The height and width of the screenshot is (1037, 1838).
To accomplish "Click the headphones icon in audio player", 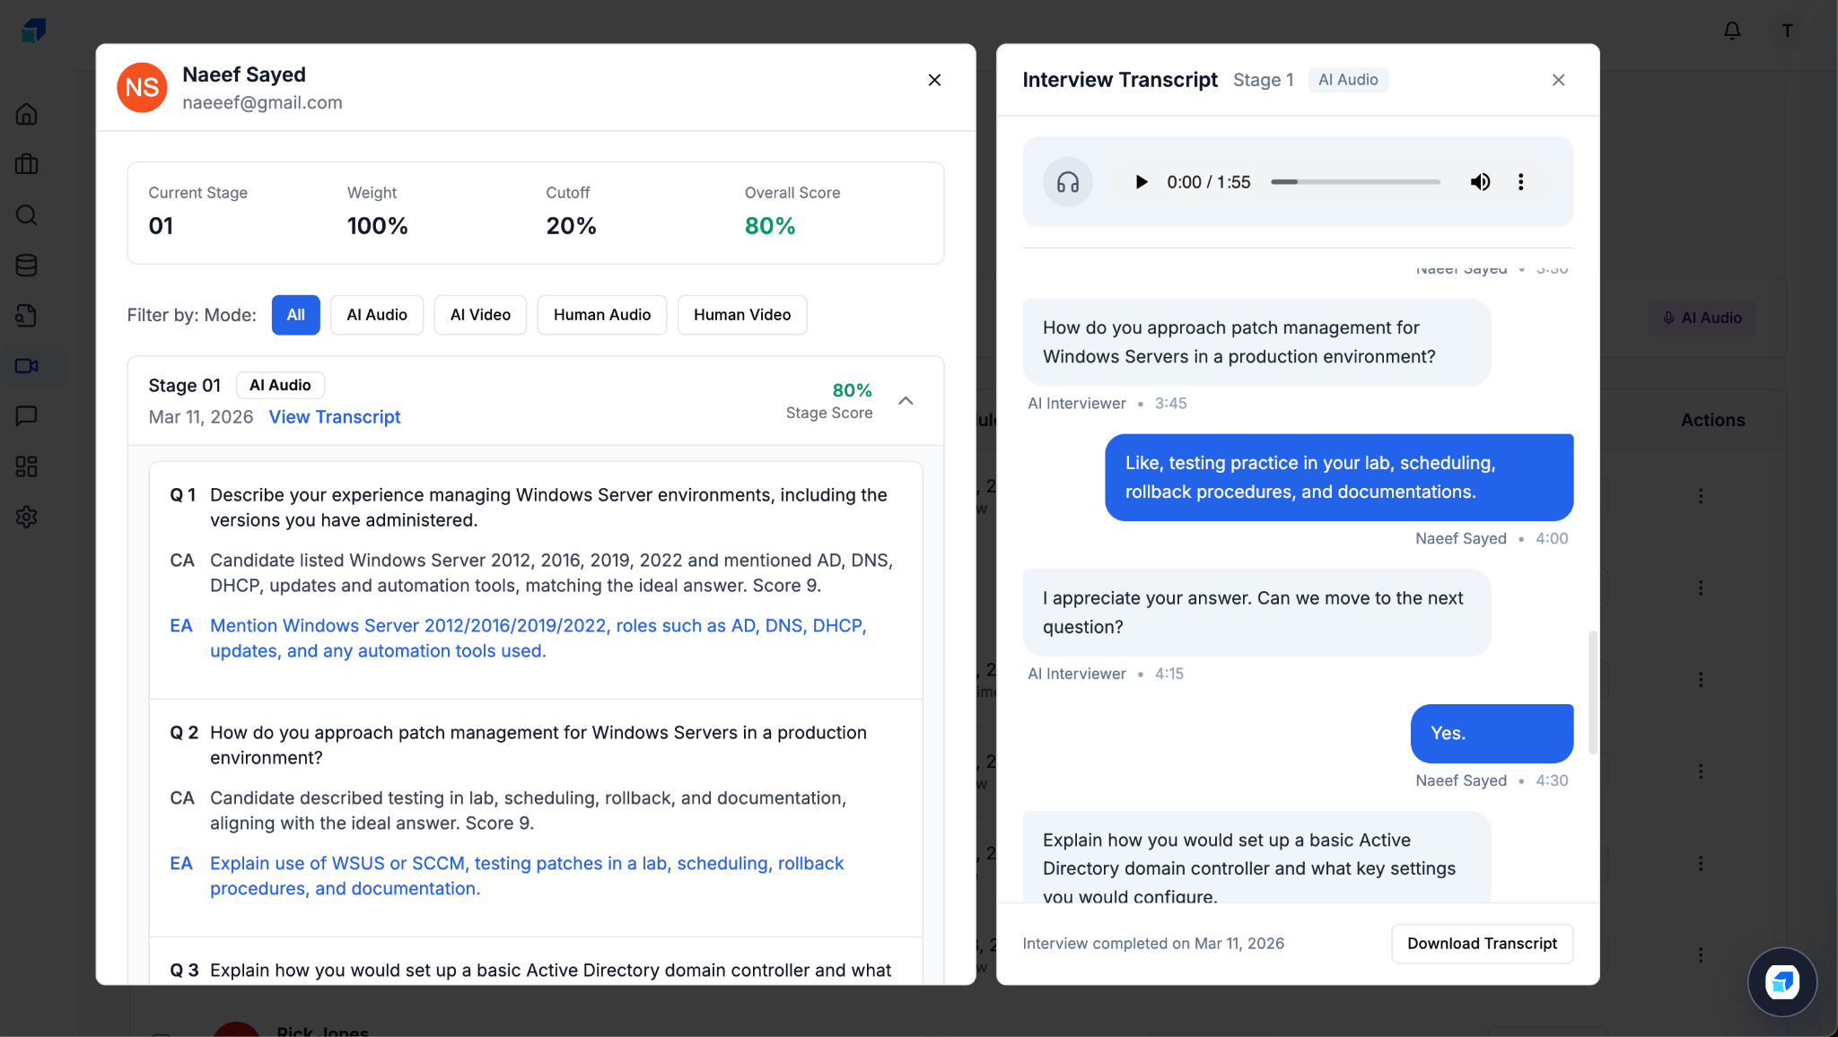I will click(1067, 182).
